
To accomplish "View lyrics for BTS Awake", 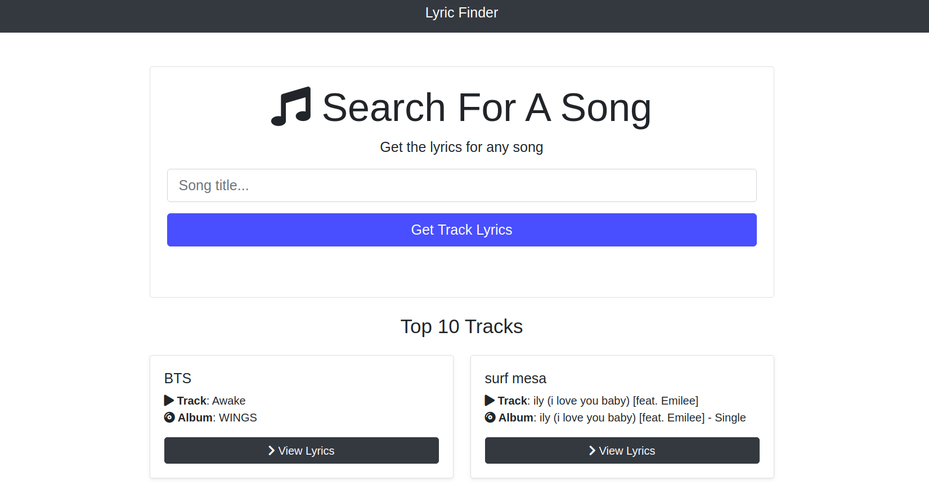I will [x=301, y=450].
